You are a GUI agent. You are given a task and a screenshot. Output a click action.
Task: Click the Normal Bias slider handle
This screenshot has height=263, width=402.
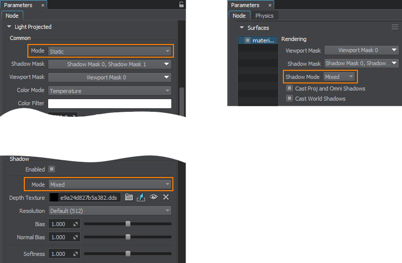click(128, 237)
